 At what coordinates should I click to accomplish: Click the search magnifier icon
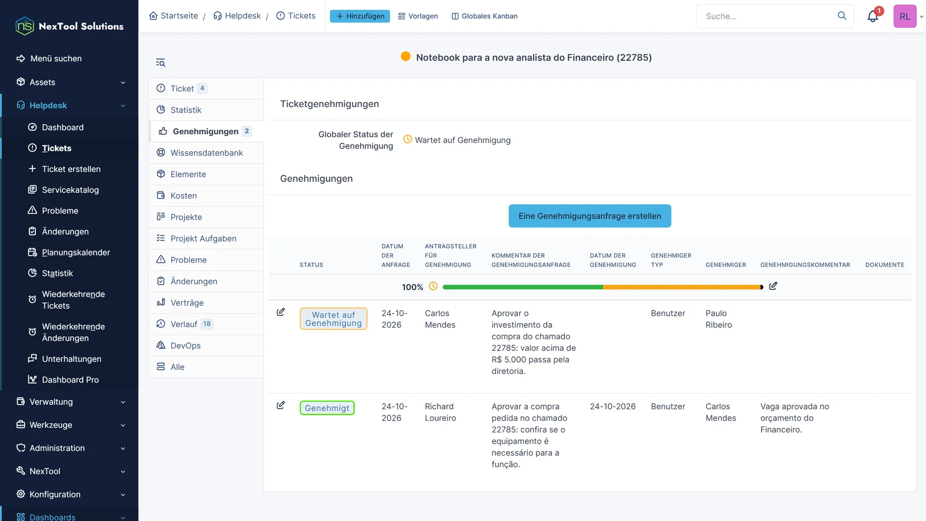point(842,16)
